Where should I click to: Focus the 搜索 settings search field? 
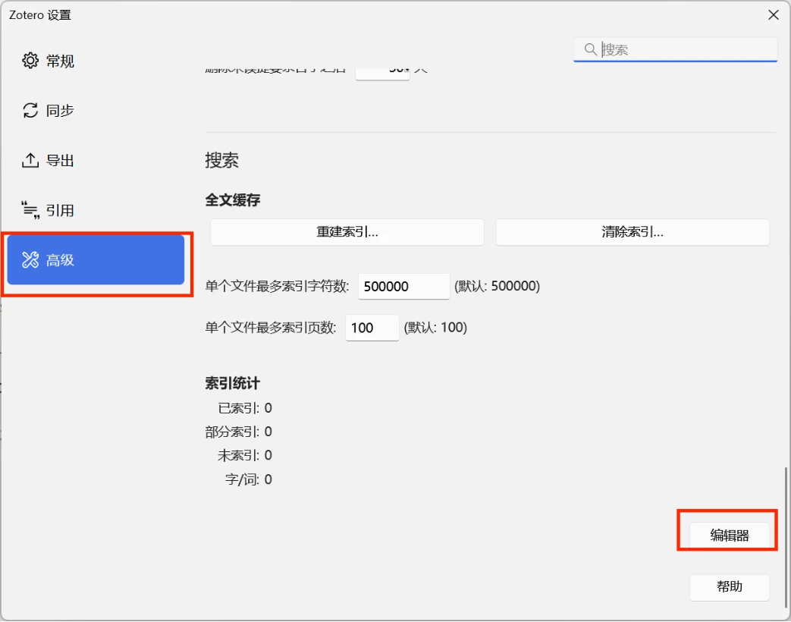[x=675, y=49]
